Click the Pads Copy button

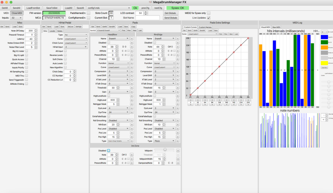[x=133, y=27]
